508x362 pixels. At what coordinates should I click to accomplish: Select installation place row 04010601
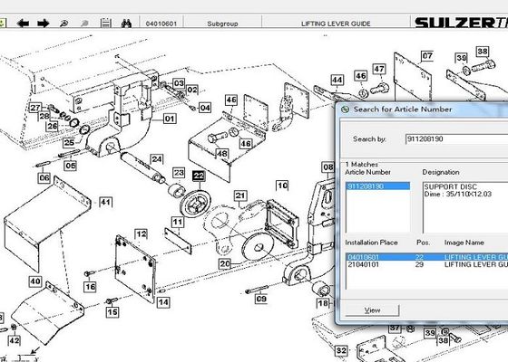point(427,257)
